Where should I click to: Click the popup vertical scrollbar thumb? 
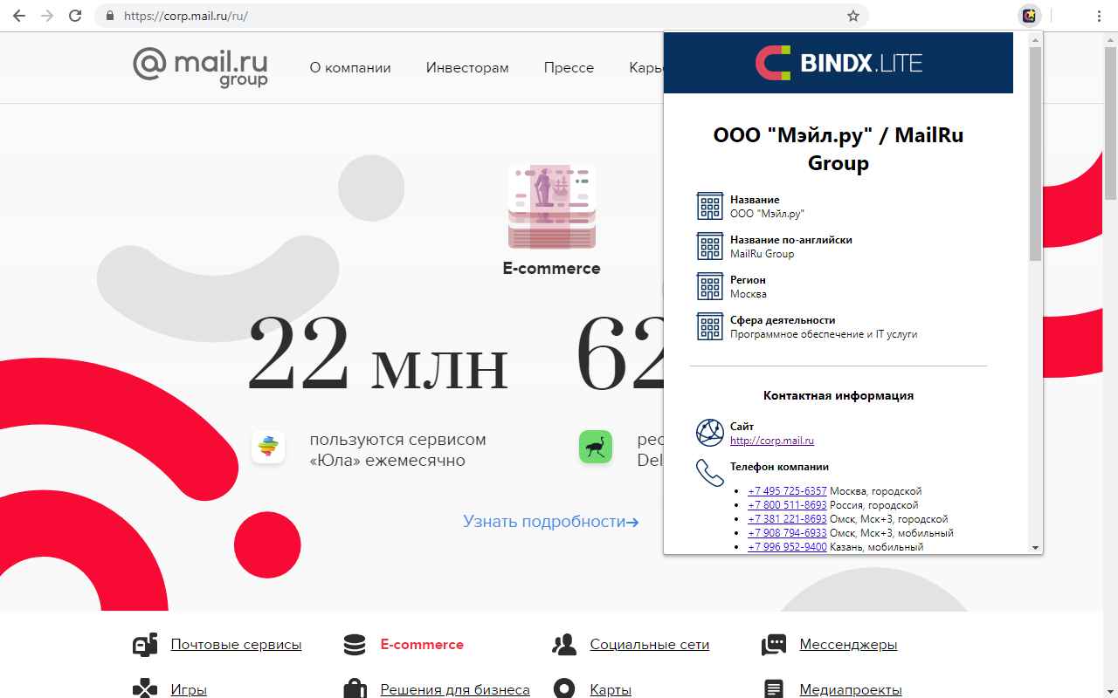1036,154
